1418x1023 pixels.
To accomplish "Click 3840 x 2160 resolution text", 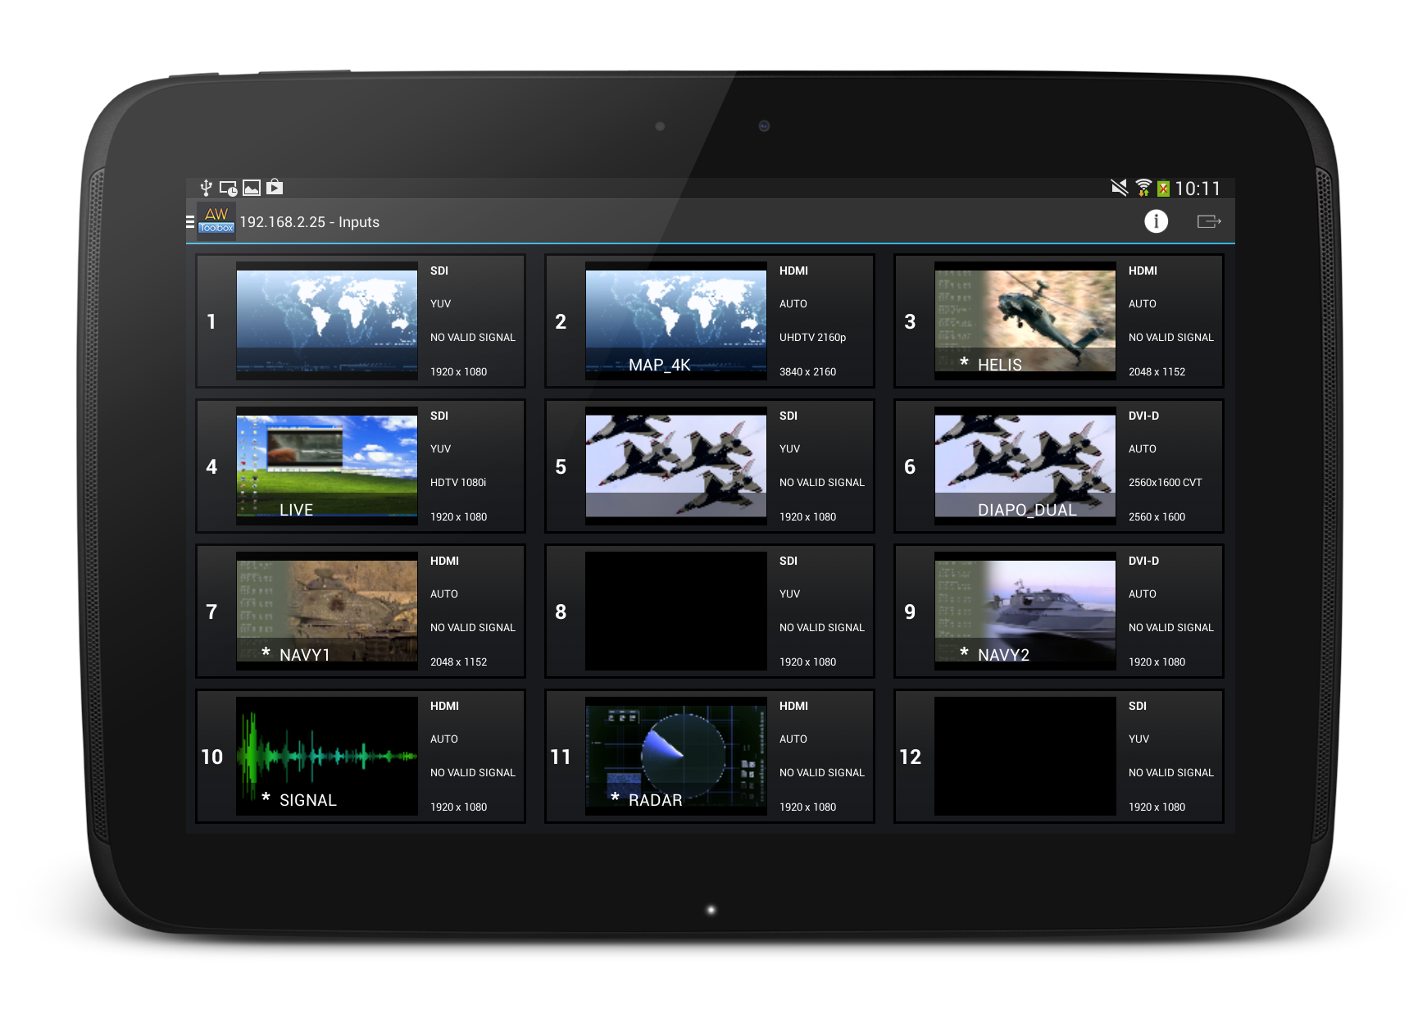I will click(x=807, y=372).
